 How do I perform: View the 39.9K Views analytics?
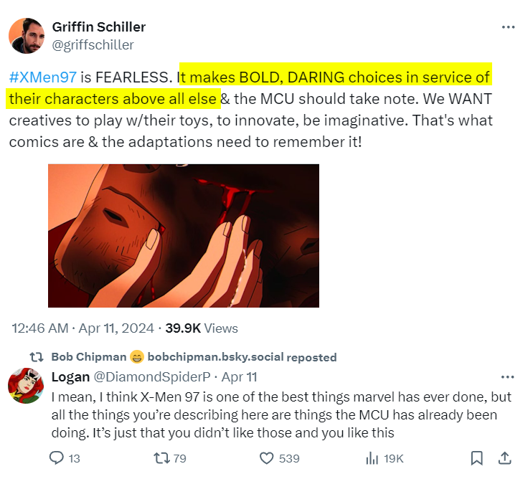[x=202, y=328]
